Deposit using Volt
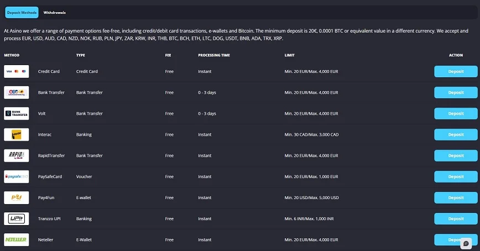The height and width of the screenshot is (251, 480). [x=456, y=114]
